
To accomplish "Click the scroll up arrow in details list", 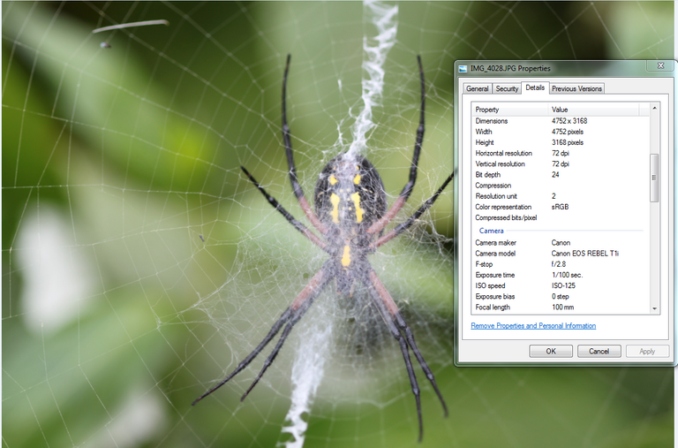I will point(655,108).
